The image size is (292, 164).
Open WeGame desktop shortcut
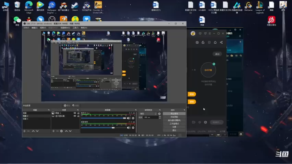[x=248, y=7]
